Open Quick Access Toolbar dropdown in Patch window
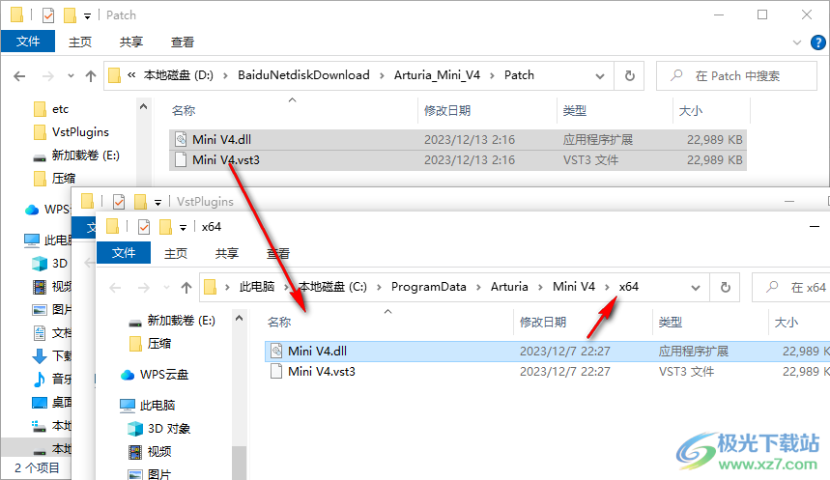The image size is (830, 480). point(87,16)
